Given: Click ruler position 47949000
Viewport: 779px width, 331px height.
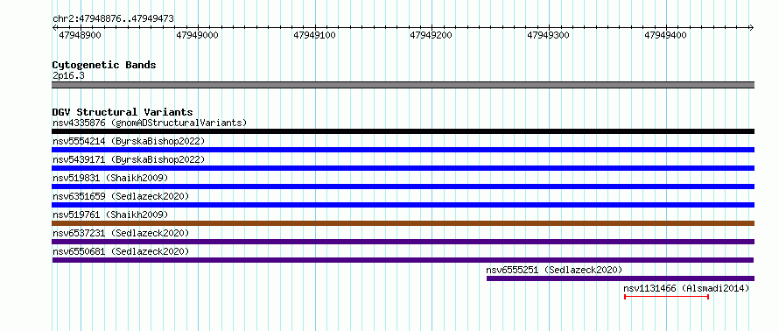Looking at the screenshot, I should pos(197,35).
